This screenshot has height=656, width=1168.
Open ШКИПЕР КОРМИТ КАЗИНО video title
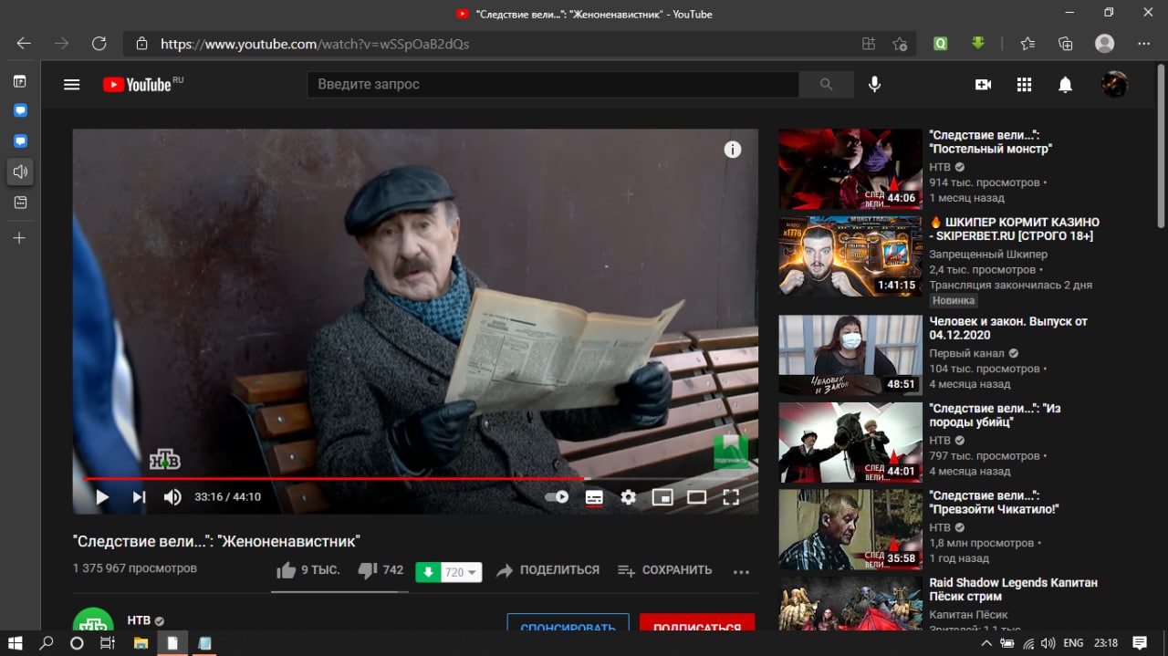point(1014,229)
